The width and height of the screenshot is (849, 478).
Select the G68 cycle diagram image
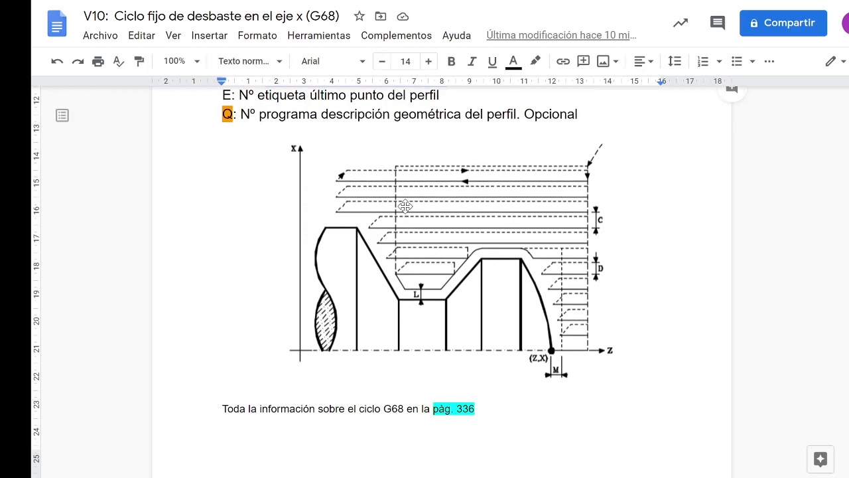(451, 262)
